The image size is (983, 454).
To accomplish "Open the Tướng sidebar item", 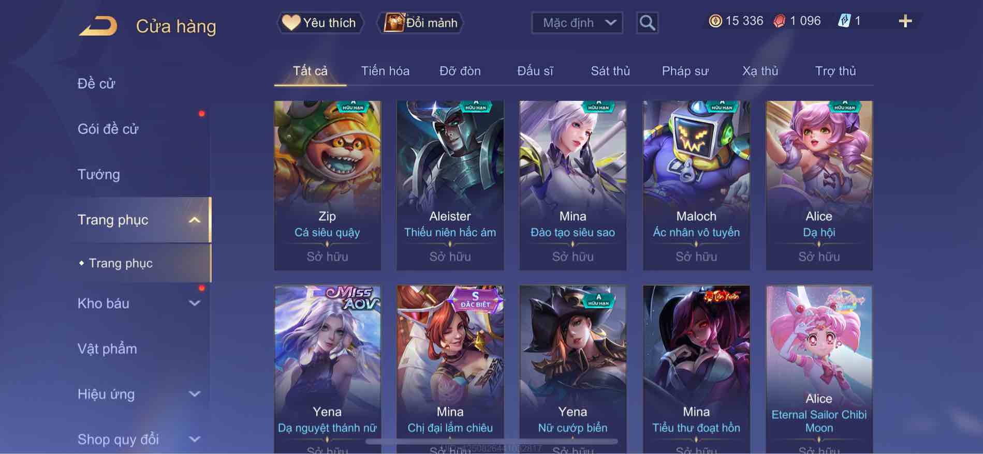I will pyautogui.click(x=98, y=174).
